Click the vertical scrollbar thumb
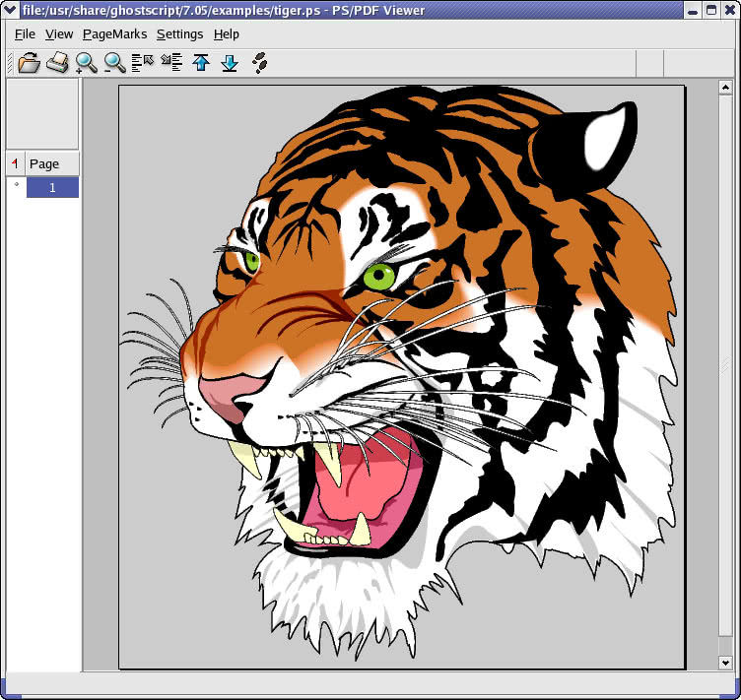This screenshot has width=741, height=700. (725, 365)
